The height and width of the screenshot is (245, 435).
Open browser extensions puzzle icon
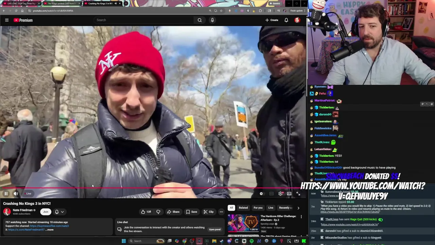coord(260,11)
